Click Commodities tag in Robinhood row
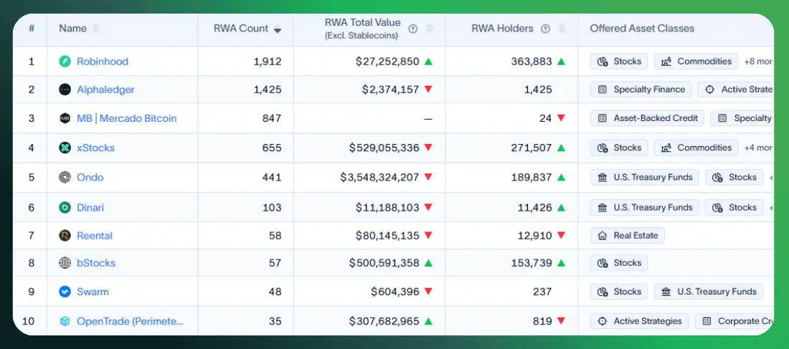The width and height of the screenshot is (789, 349). click(696, 62)
